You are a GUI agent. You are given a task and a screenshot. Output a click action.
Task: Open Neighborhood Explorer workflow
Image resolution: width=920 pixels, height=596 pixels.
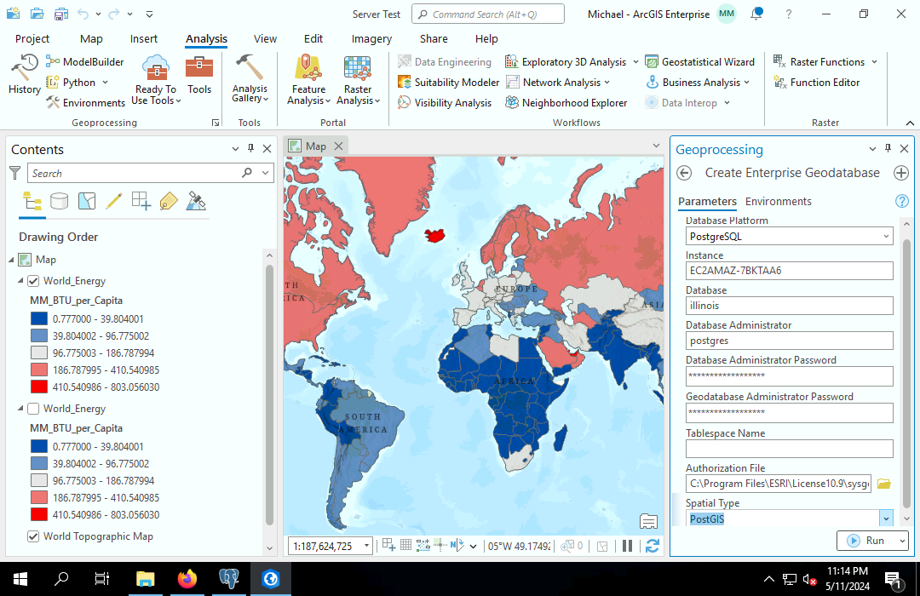click(566, 103)
